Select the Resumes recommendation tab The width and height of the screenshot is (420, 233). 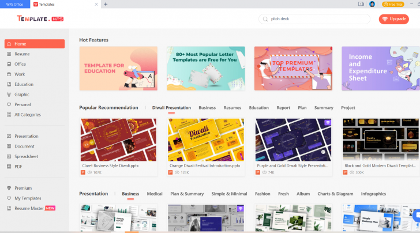tap(232, 108)
